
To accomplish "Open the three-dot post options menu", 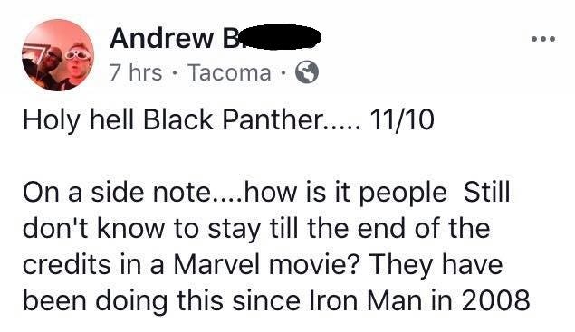I will tap(543, 38).
